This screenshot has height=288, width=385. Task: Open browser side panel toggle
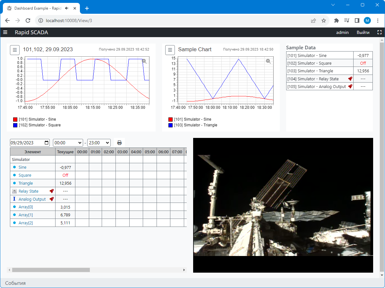pyautogui.click(x=357, y=20)
